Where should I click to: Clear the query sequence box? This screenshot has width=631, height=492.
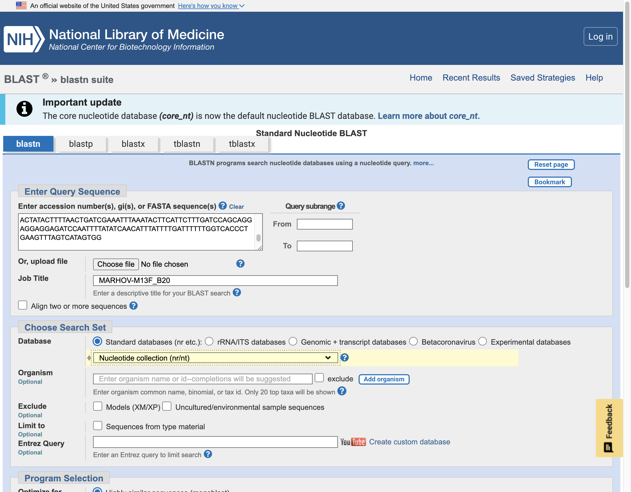pyautogui.click(x=236, y=207)
